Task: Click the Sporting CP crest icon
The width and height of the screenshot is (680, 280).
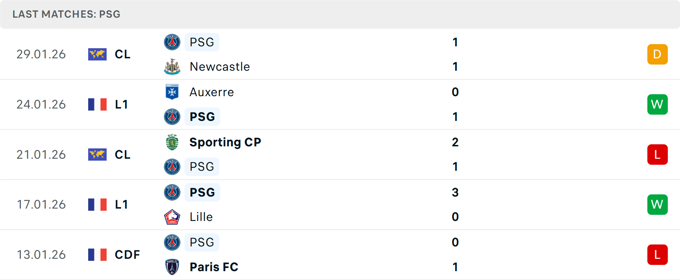Action: [x=172, y=142]
